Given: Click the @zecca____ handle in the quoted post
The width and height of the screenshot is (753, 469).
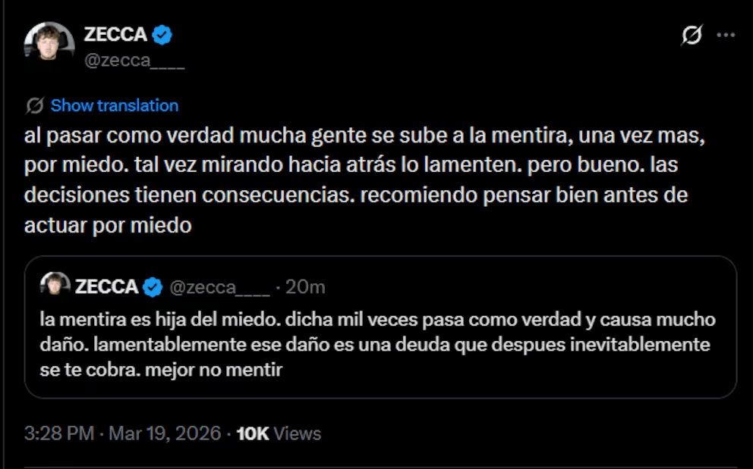Looking at the screenshot, I should point(219,287).
